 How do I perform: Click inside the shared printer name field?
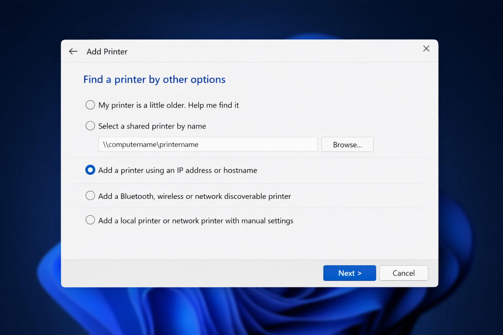coord(208,144)
